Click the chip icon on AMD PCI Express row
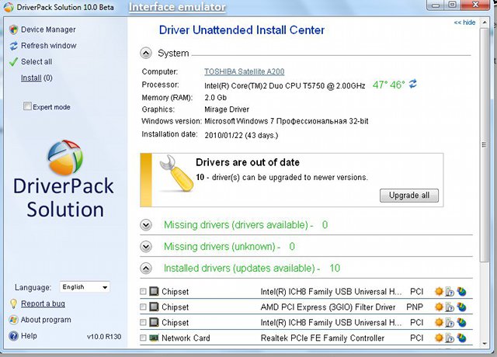Screen dimensions: 497x357 [154, 307]
